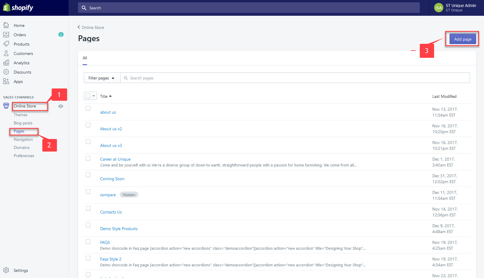Click the Orders count badge
The height and width of the screenshot is (278, 484).
(x=61, y=34)
